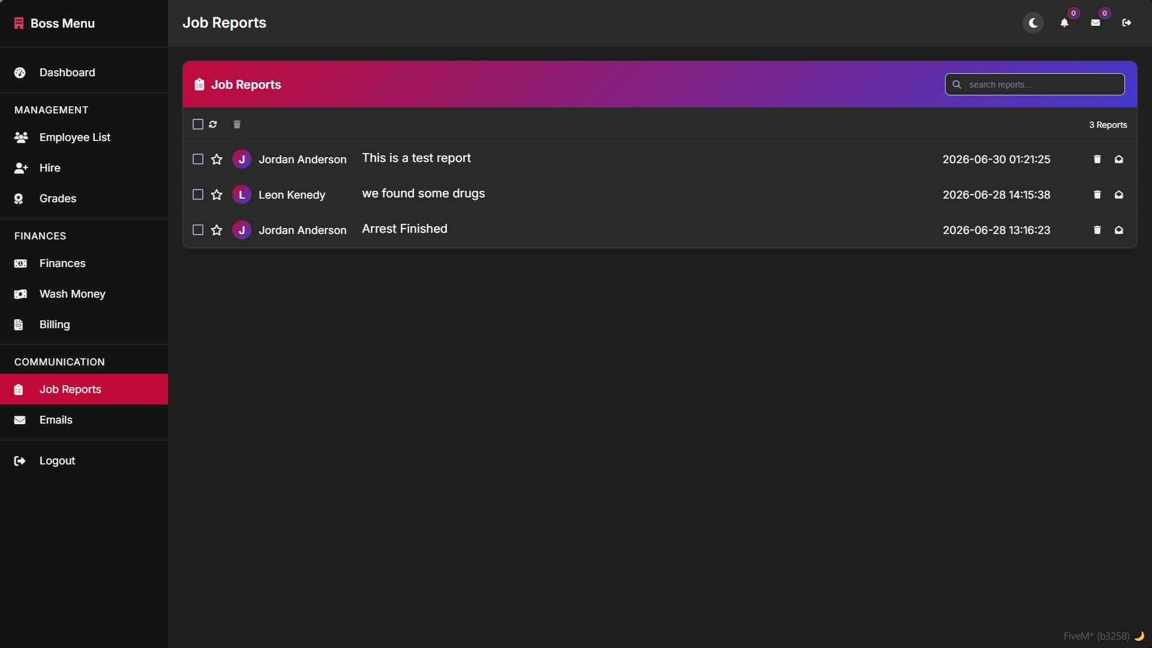Click the logout icon in top bar
Image resolution: width=1152 pixels, height=648 pixels.
1126,23
